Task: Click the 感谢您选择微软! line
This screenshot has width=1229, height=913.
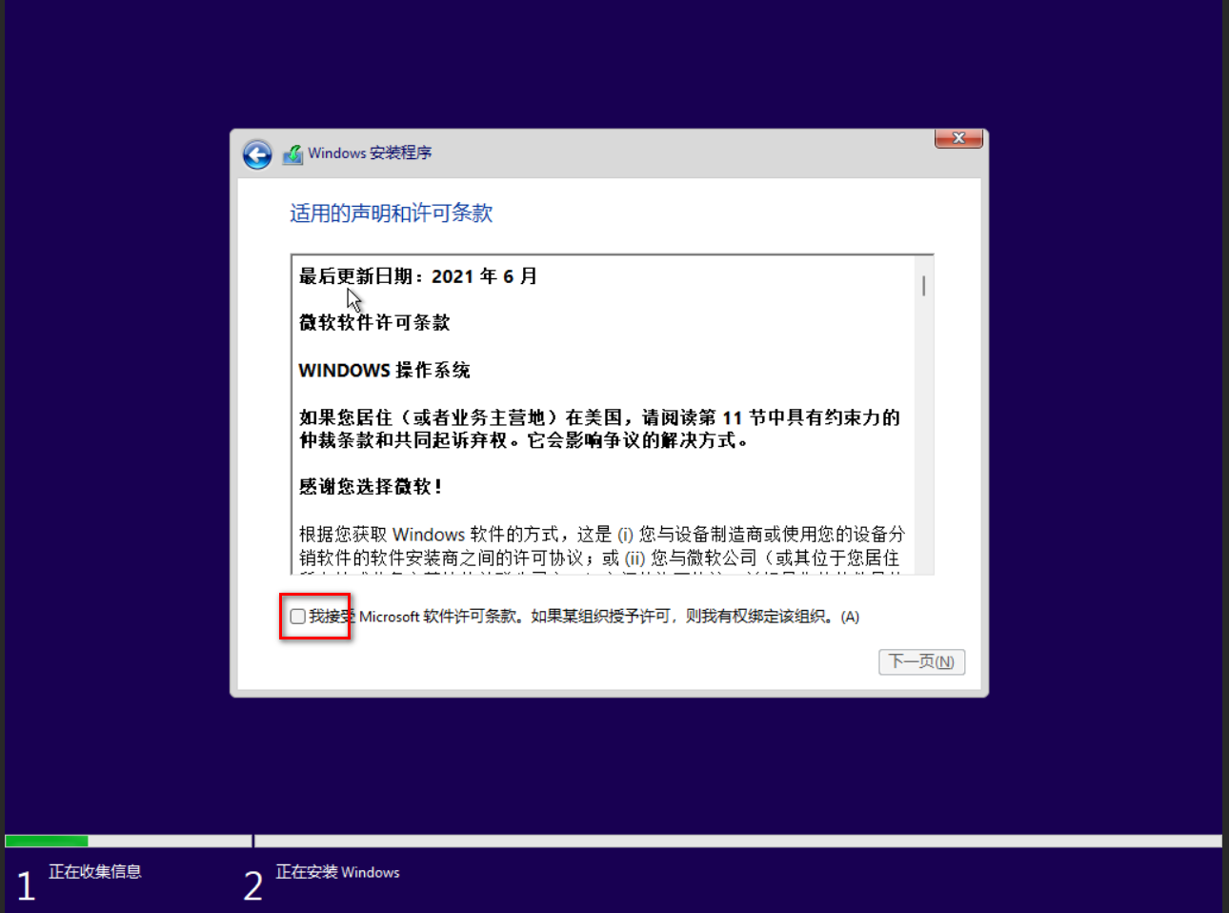Action: pos(371,486)
